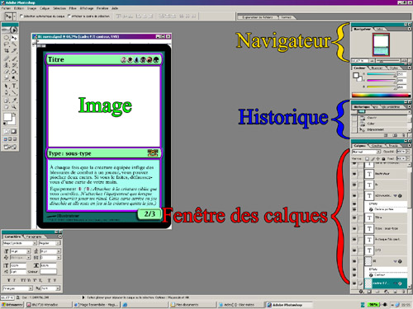Open the Calque menu in menu bar
The height and width of the screenshot is (309, 413).
[45, 8]
